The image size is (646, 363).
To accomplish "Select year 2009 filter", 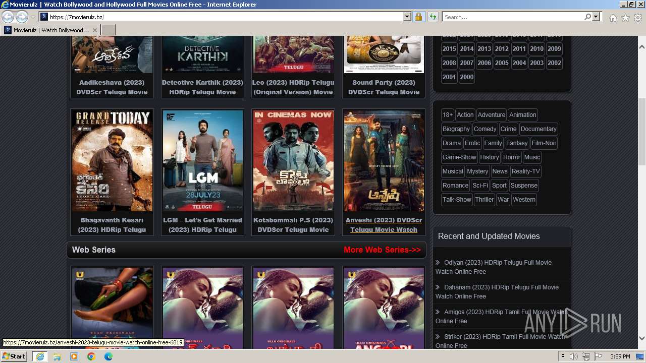I will point(554,49).
